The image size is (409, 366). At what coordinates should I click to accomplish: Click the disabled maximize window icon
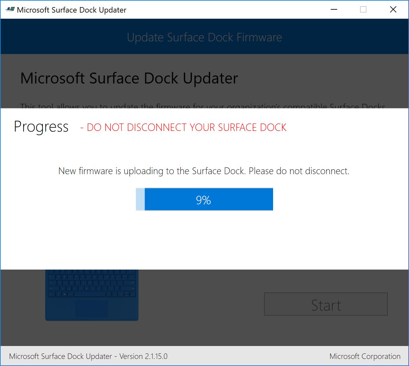[363, 10]
